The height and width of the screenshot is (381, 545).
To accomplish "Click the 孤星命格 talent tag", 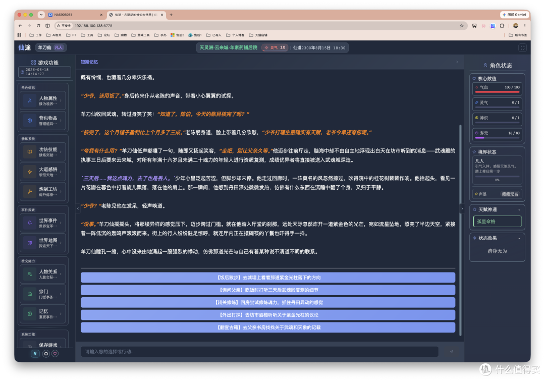I will tap(498, 222).
